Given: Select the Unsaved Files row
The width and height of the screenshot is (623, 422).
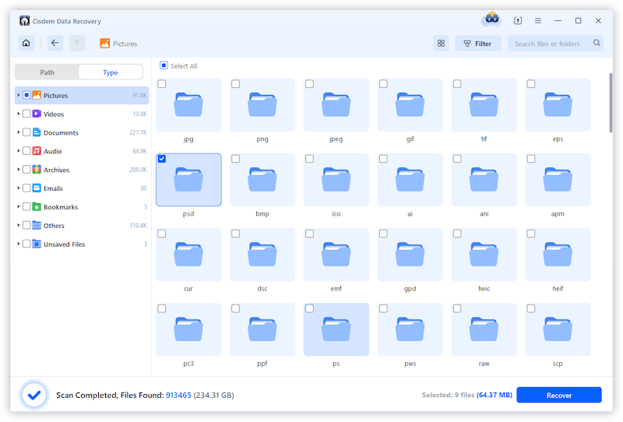Looking at the screenshot, I should coord(82,244).
